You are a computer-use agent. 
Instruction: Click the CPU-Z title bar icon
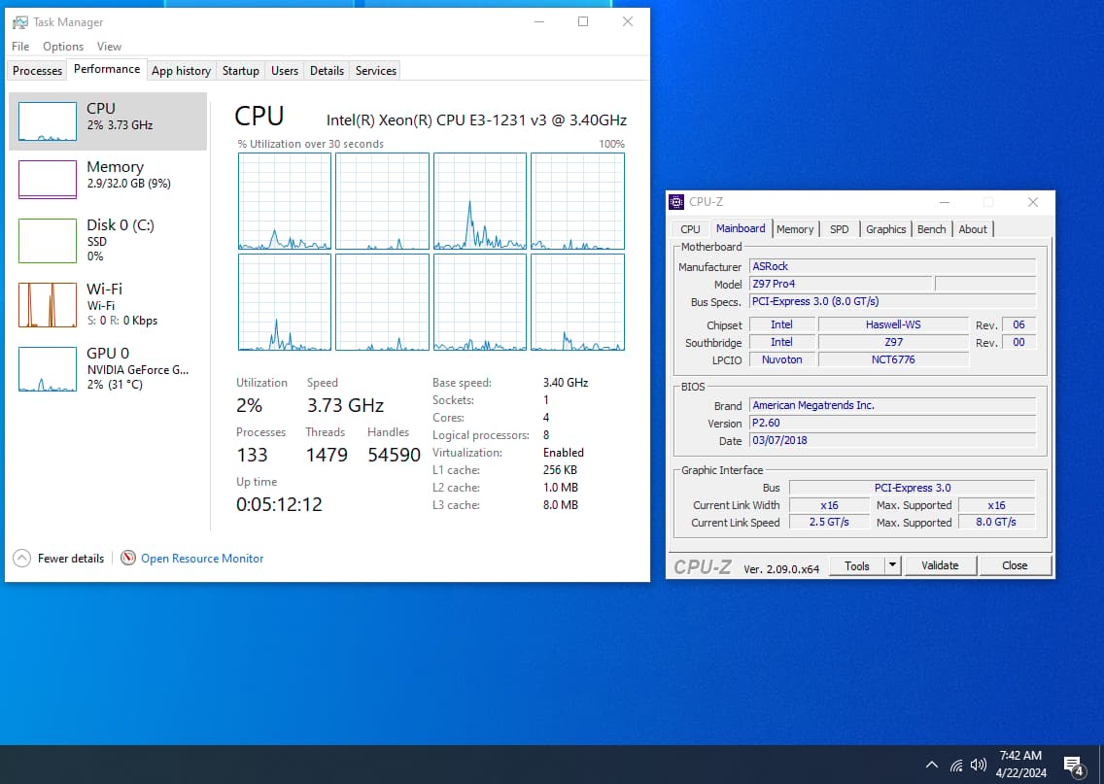coord(676,202)
